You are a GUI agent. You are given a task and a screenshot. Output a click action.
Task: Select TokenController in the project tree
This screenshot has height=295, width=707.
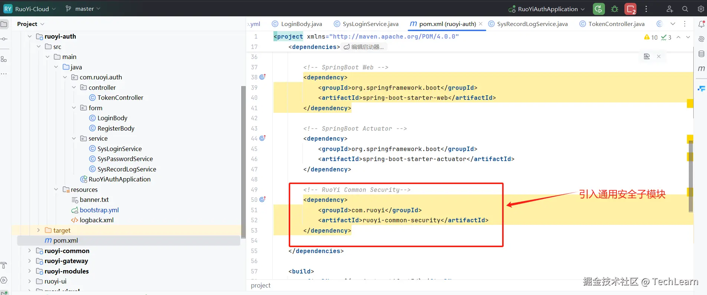coord(120,98)
